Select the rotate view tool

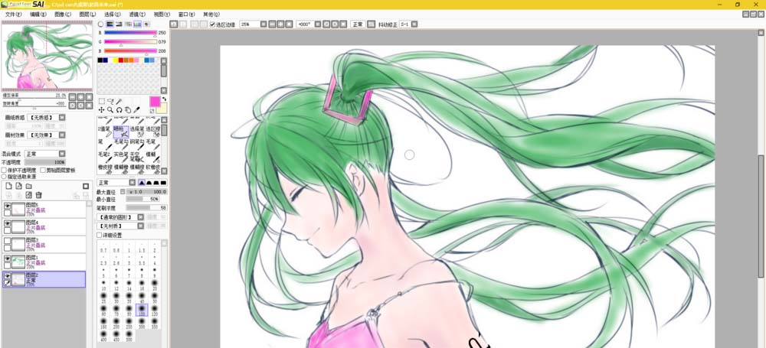click(119, 110)
